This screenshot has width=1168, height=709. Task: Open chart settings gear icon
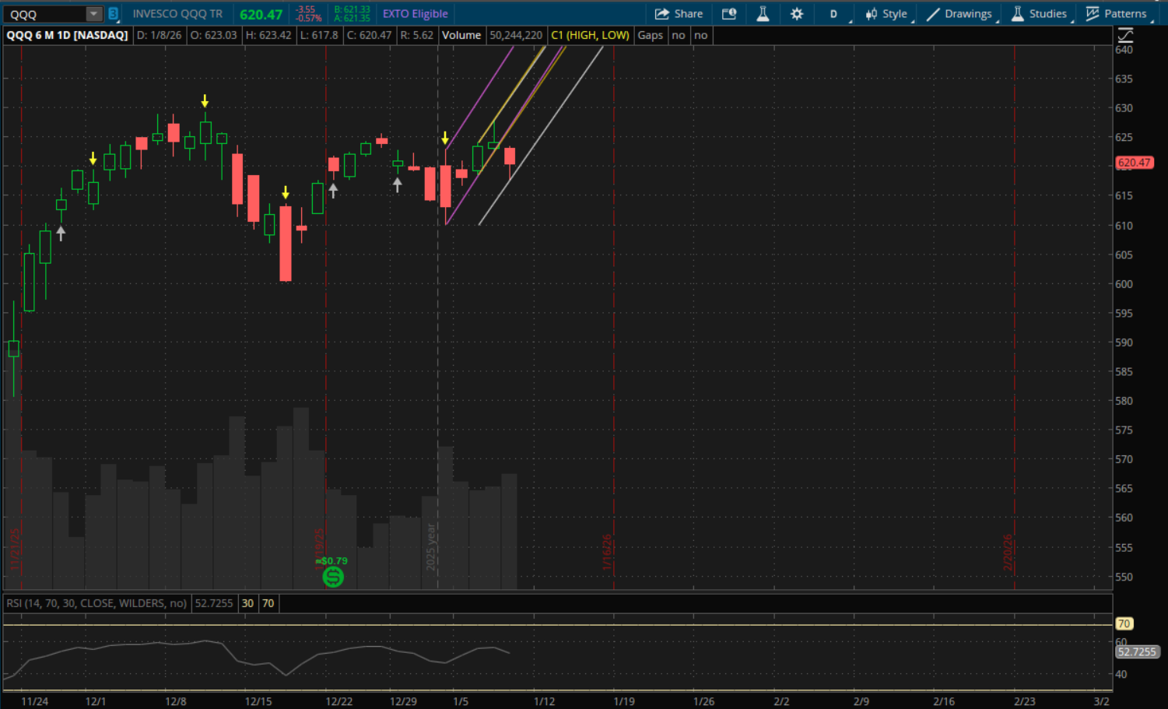[797, 14]
